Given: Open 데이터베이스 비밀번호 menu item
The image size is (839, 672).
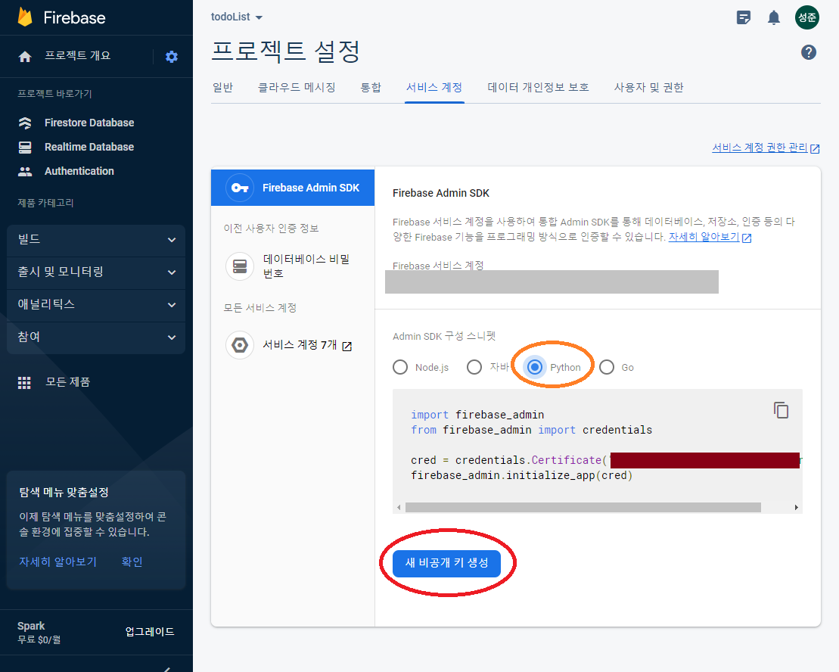Looking at the screenshot, I should click(x=293, y=266).
